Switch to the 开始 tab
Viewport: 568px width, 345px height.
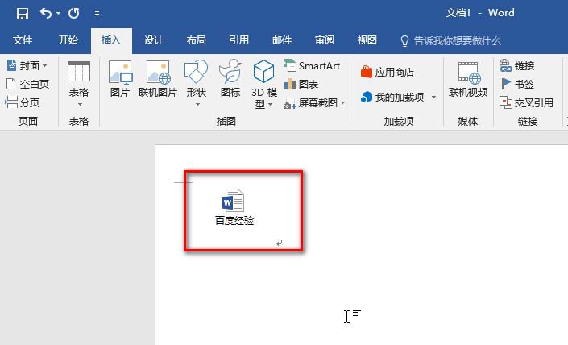pyautogui.click(x=68, y=39)
